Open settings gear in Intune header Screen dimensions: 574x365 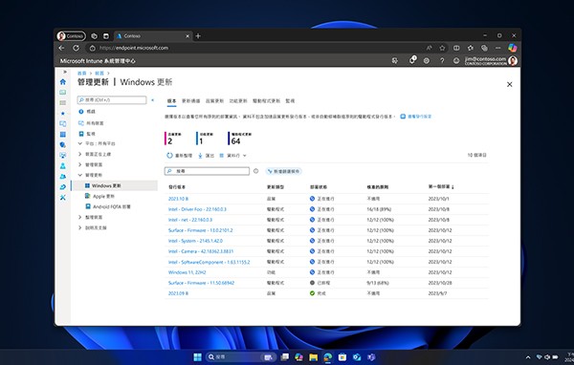click(427, 61)
